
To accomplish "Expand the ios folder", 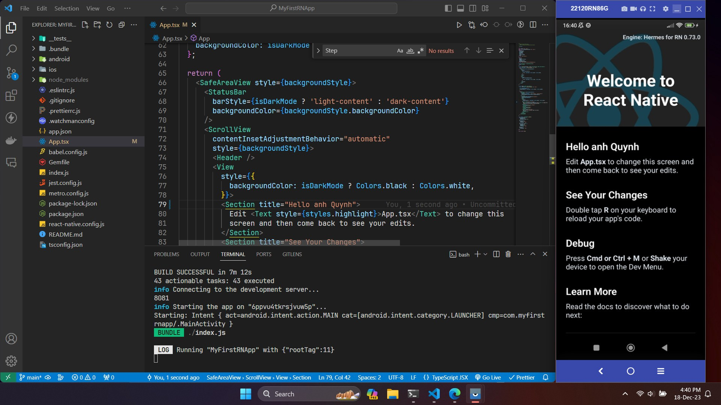I will point(33,69).
